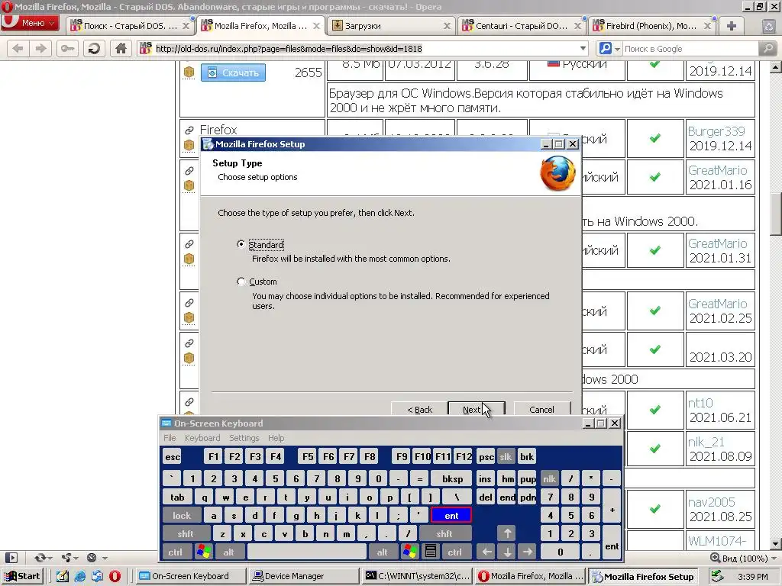Toggle the left alt key on keyboard
Viewport: 782px width, 586px height.
(x=228, y=552)
